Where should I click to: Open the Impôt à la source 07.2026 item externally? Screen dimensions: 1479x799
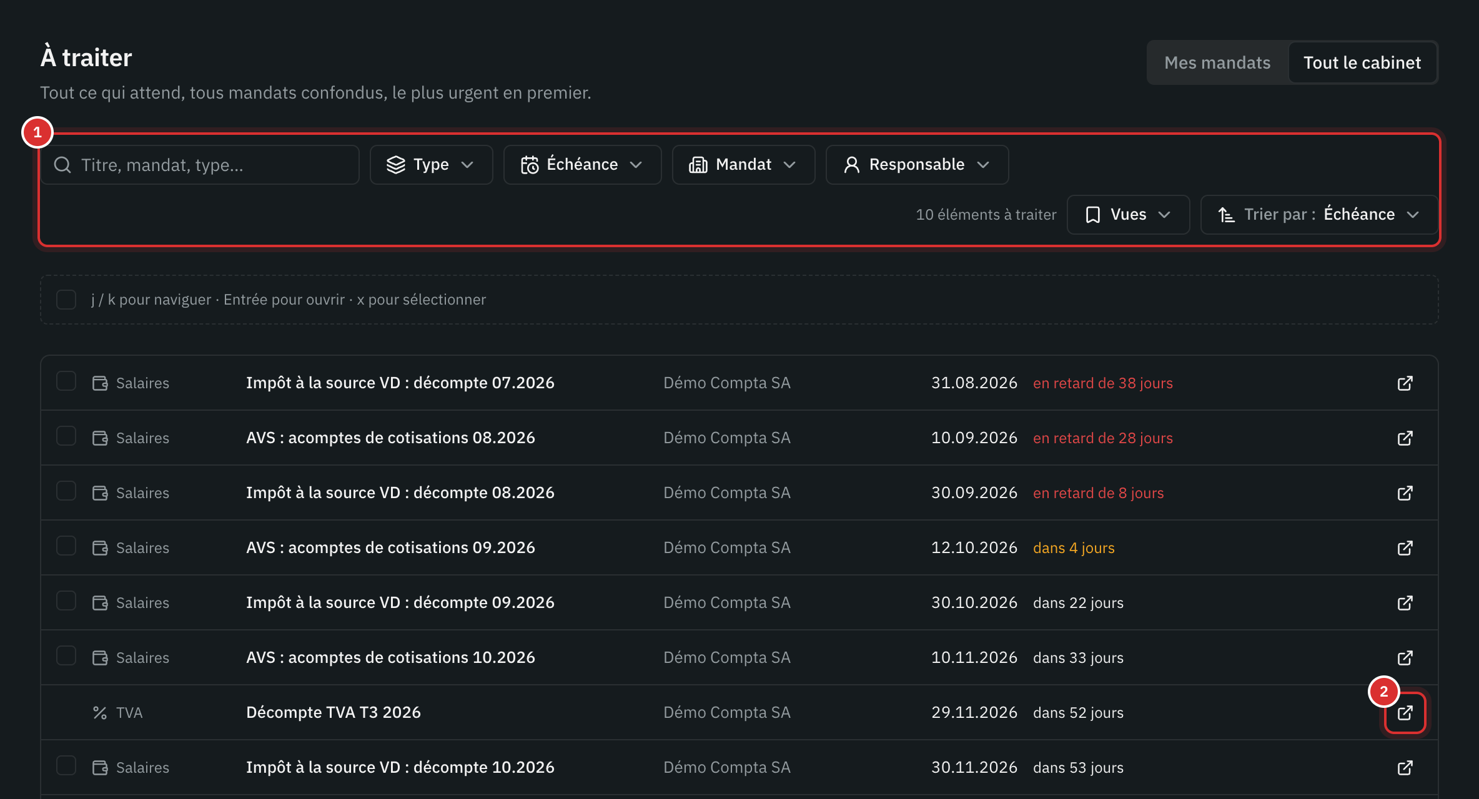[x=1405, y=383]
